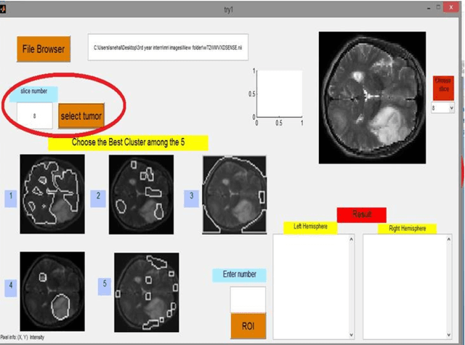The height and width of the screenshot is (345, 465).
Task: Click Left Hemisphere scrollbar down arrow
Action: (352, 335)
